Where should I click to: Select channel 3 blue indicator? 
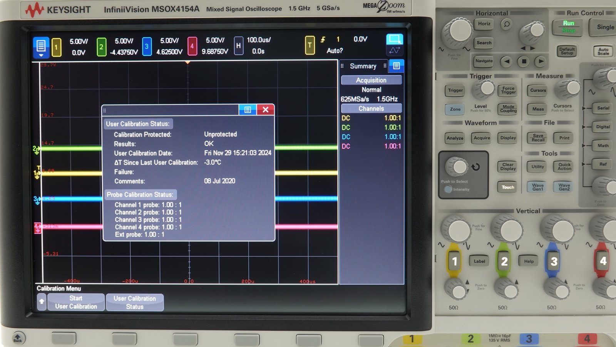click(147, 47)
